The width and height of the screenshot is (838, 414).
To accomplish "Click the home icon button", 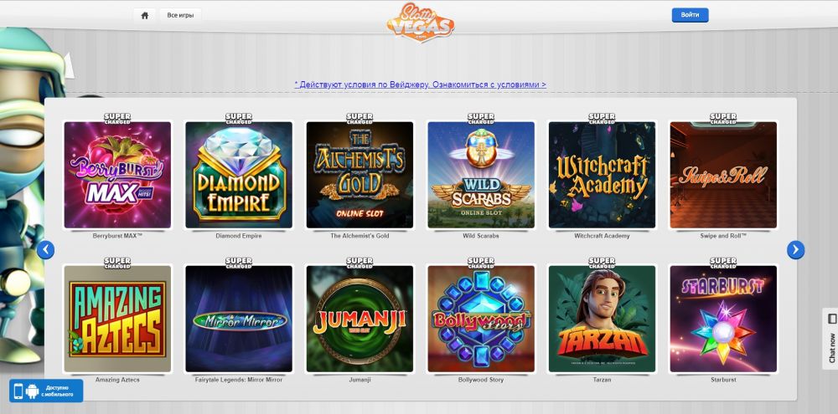I will pos(144,15).
